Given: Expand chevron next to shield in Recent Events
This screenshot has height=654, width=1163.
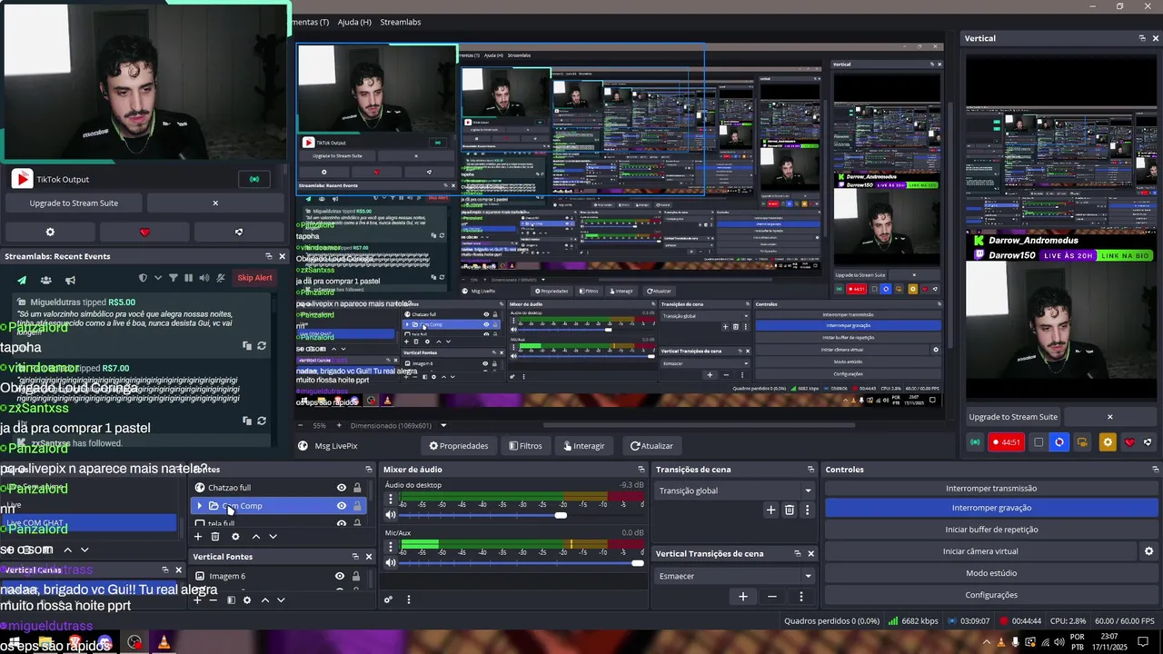Looking at the screenshot, I should pos(158,278).
